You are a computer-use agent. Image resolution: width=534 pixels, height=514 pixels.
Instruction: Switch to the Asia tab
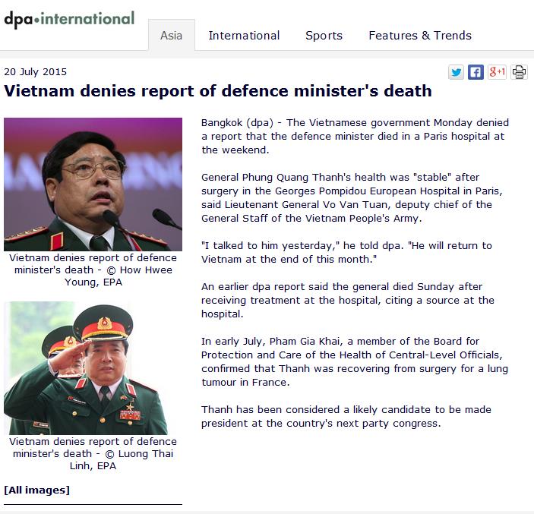click(x=172, y=36)
